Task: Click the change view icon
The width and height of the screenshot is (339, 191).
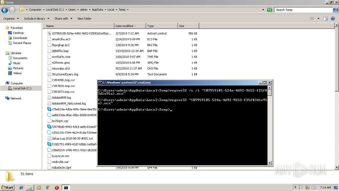Action: pyautogui.click(x=312, y=19)
